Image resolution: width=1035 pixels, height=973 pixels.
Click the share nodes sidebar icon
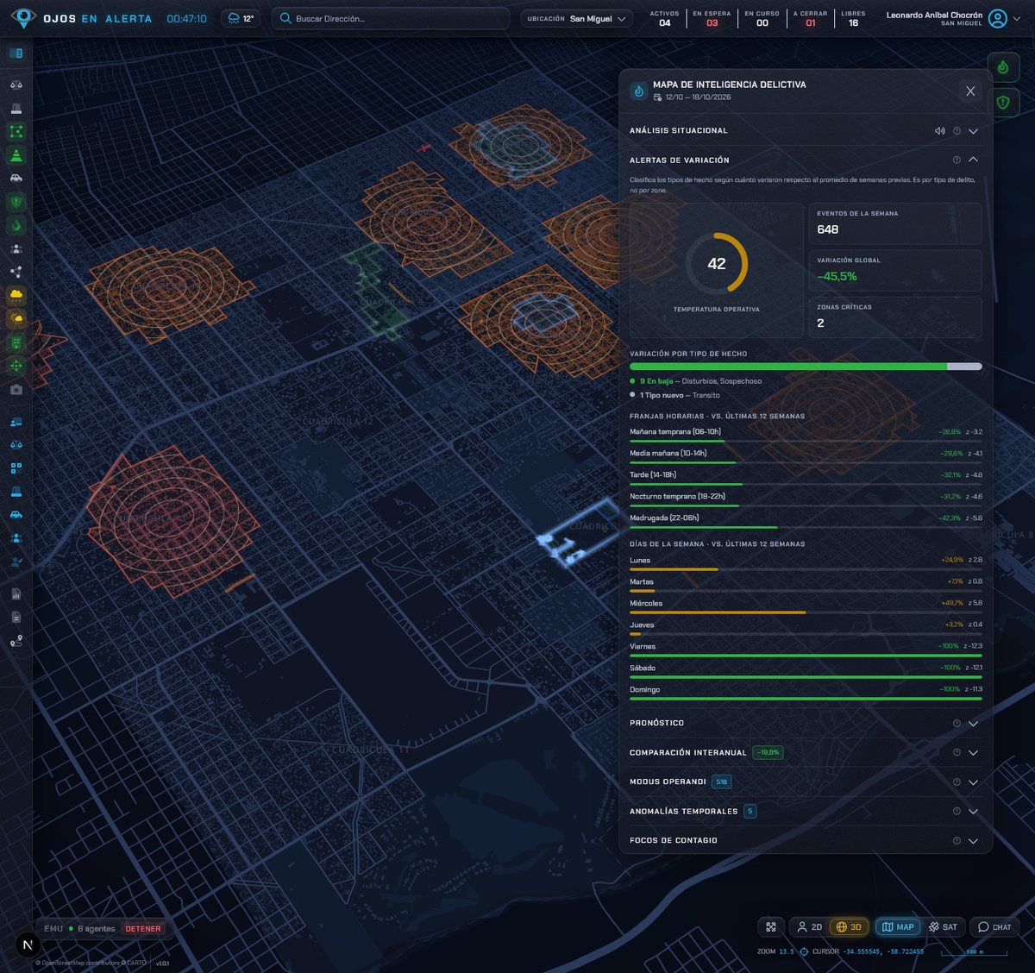click(x=16, y=272)
